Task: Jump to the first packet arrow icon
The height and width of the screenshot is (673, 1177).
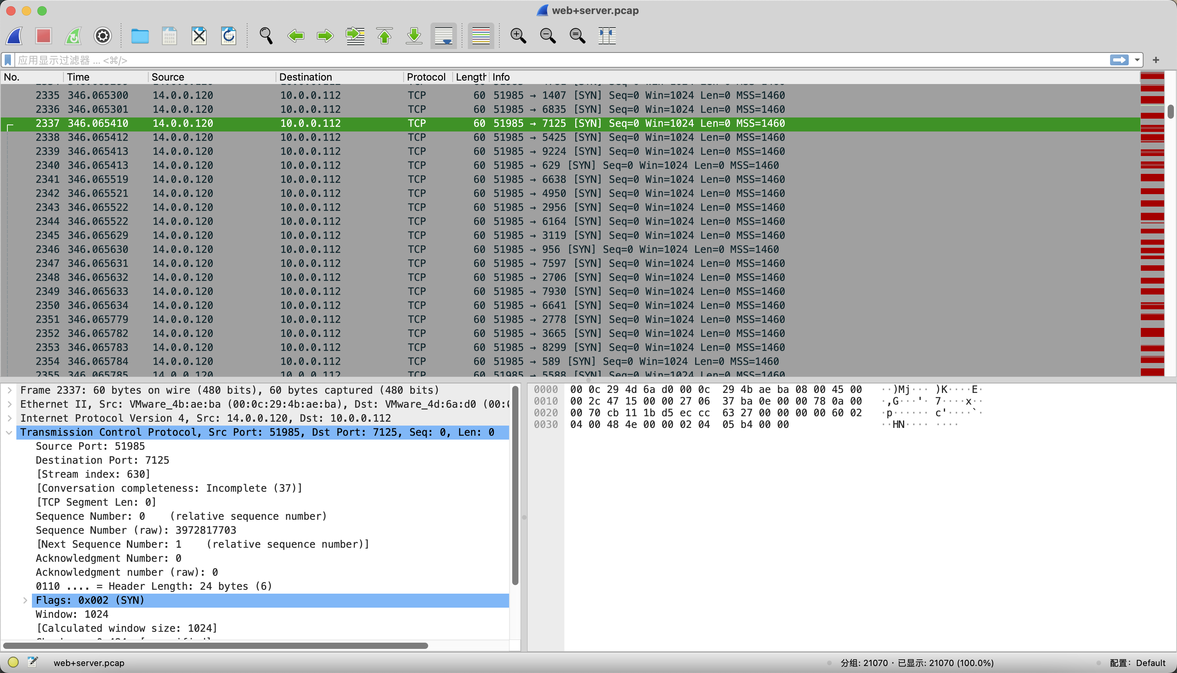Action: pos(384,35)
